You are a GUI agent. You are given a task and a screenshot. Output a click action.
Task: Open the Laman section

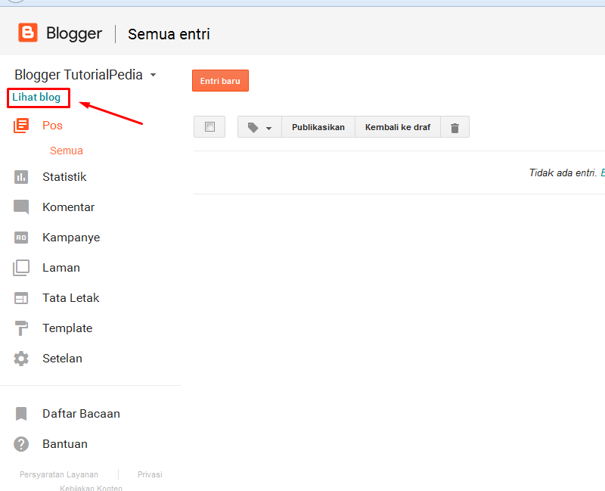[61, 268]
